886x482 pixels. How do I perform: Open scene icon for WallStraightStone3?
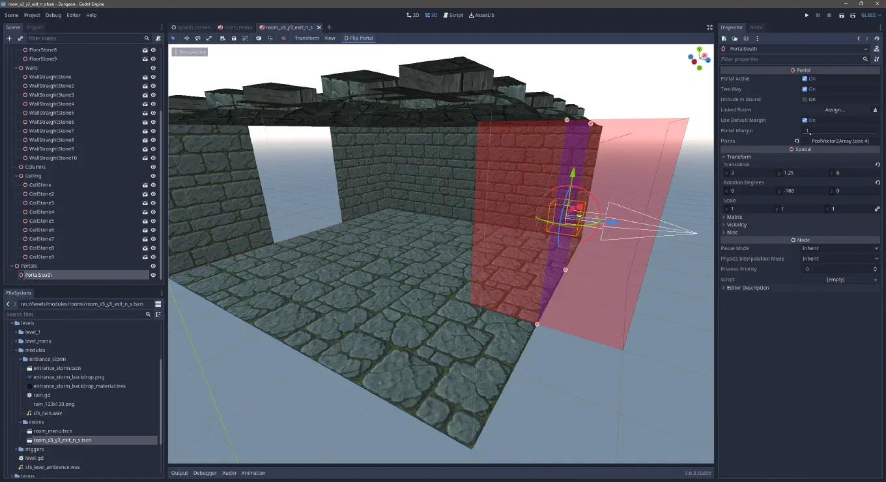click(x=145, y=95)
